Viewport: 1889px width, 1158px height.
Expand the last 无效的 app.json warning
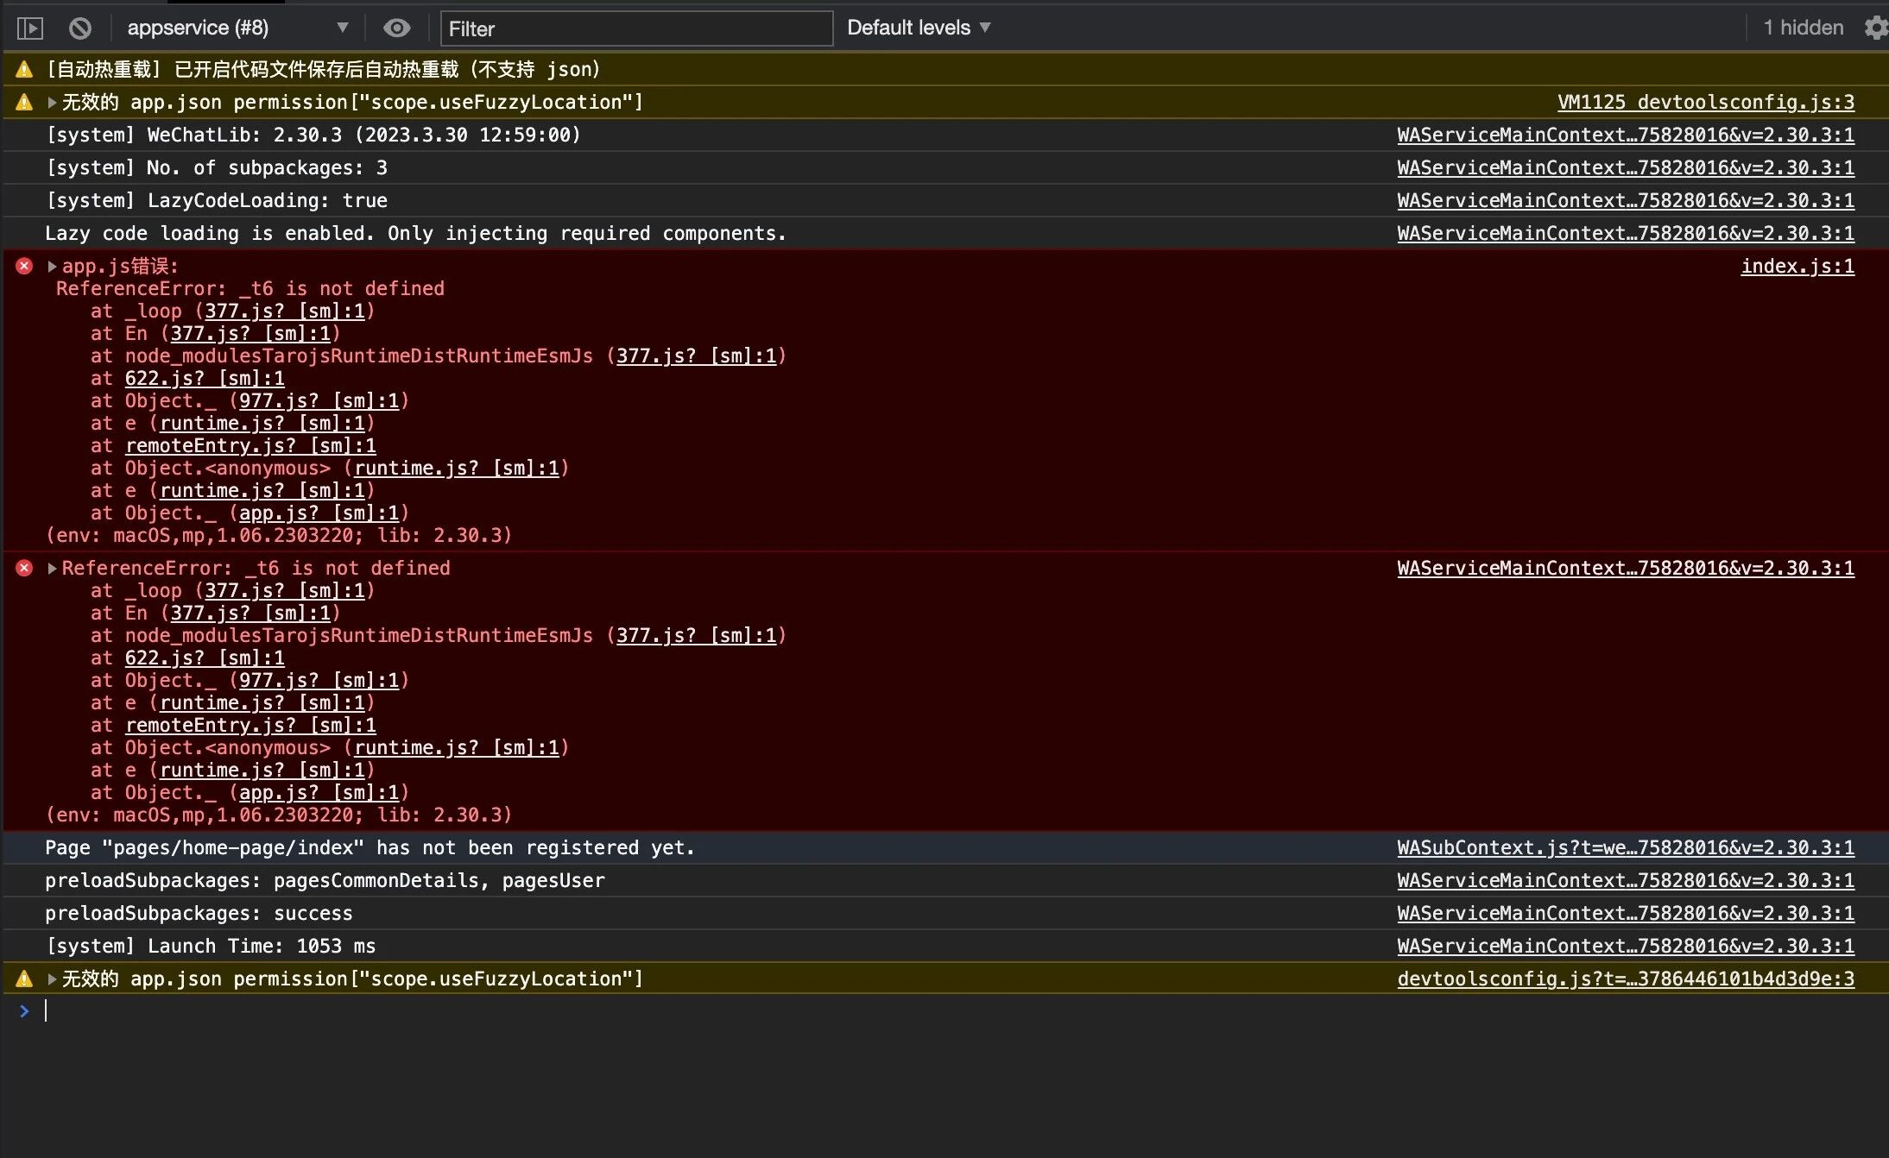pos(52,979)
